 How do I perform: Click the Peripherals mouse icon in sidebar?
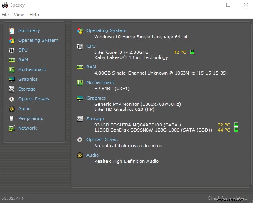pos(11,118)
